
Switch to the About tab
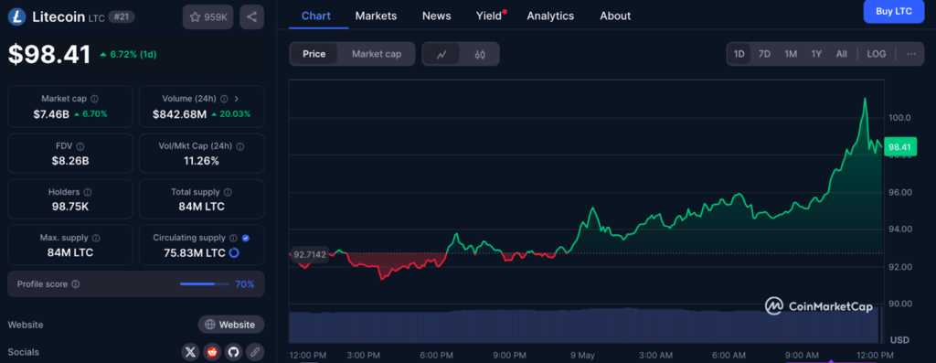tap(615, 16)
